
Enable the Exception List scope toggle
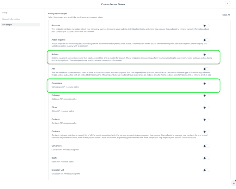click(x=206, y=170)
